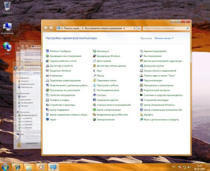
Task: Open Архивация и восстановление icon
Action: point(47,56)
